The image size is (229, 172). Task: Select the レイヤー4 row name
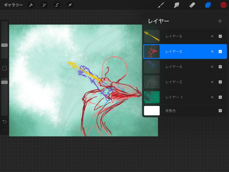(174, 67)
